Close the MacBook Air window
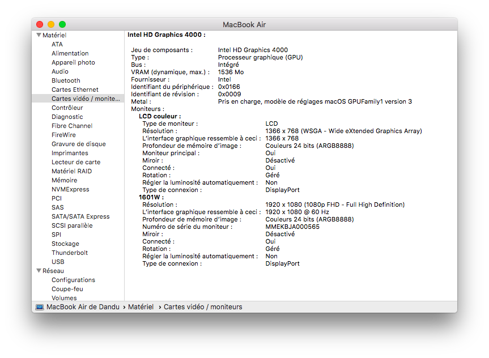 coord(40,24)
